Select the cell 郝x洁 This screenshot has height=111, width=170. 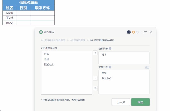9,23
